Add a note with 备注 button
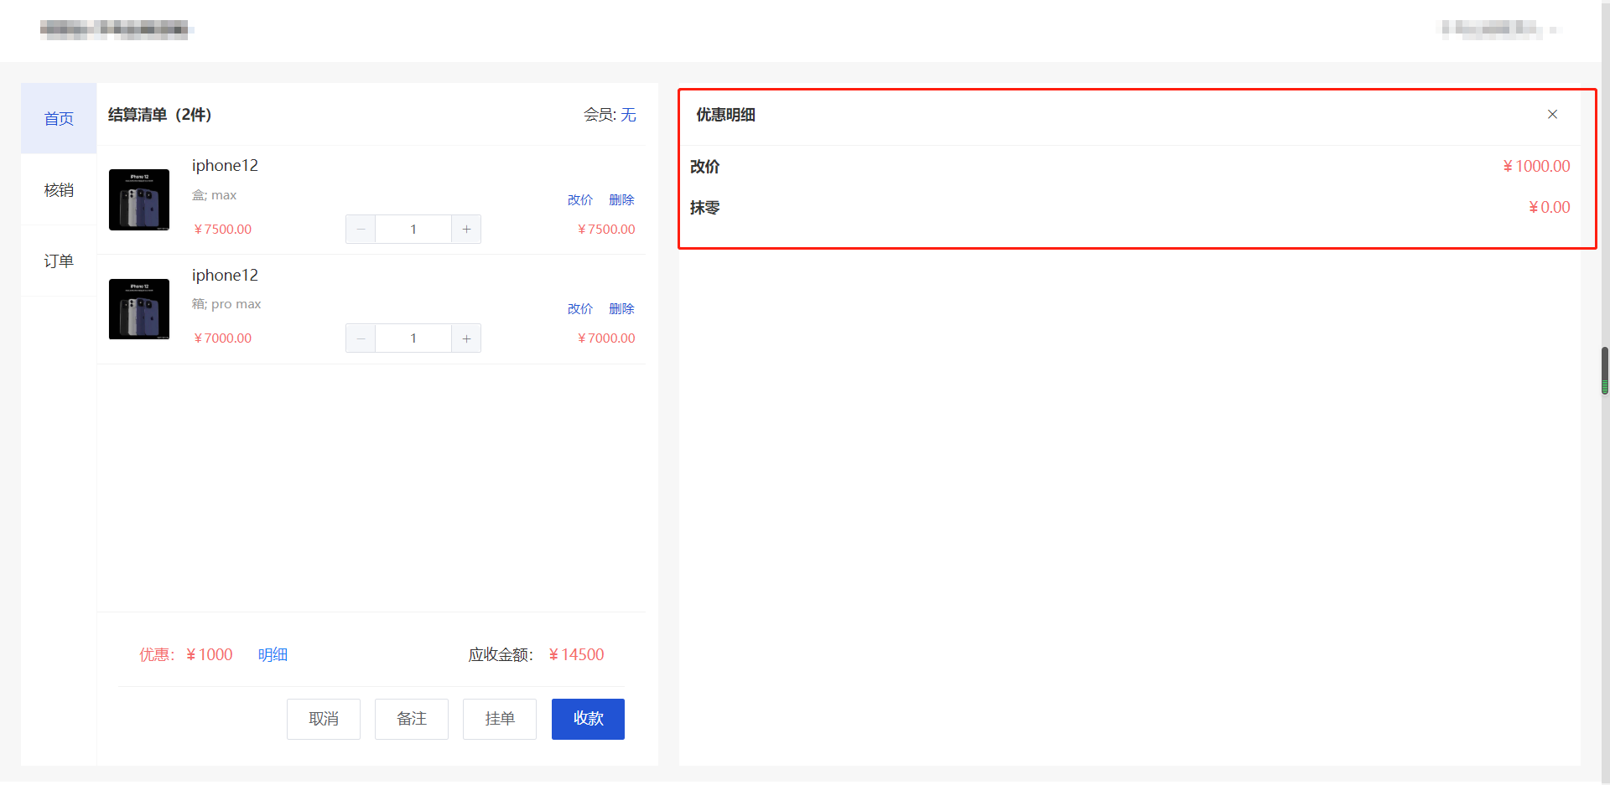 (412, 719)
